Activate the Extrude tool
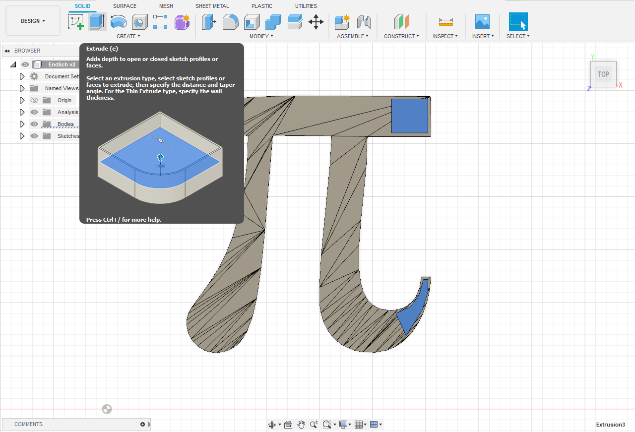 click(x=96, y=22)
